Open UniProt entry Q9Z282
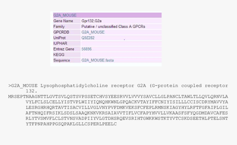Viewport: 237px width, 145px height. point(88,38)
